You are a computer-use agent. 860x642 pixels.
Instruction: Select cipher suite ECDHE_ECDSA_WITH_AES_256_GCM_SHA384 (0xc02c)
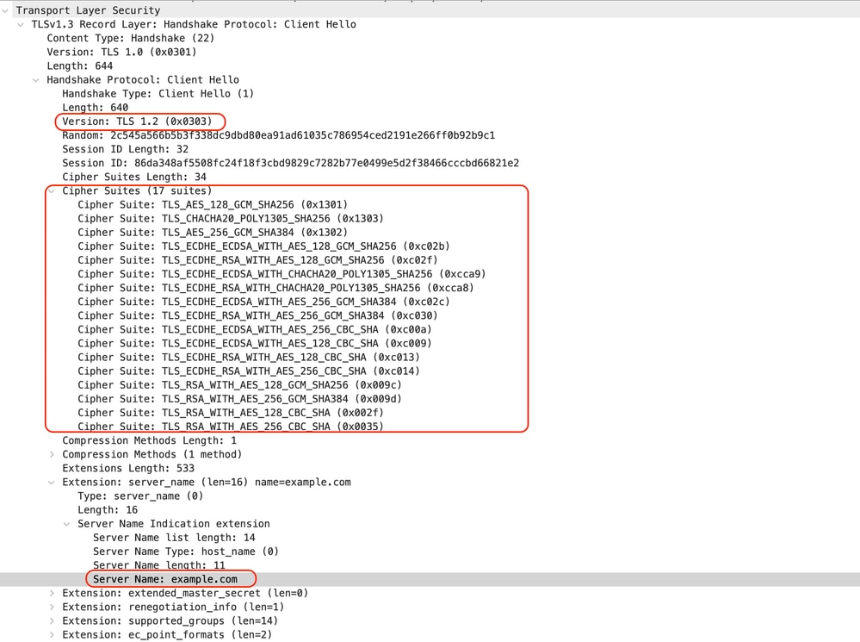point(263,302)
